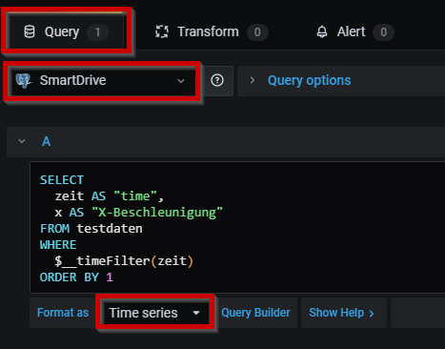Screen dimensions: 445x349
Task: Open the Time series format dropdown
Action: [x=154, y=313]
